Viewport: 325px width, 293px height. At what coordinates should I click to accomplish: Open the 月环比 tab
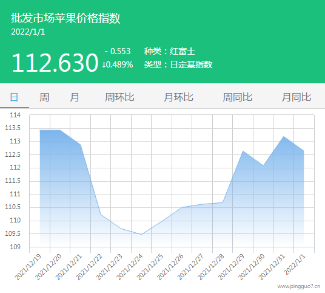[179, 97]
